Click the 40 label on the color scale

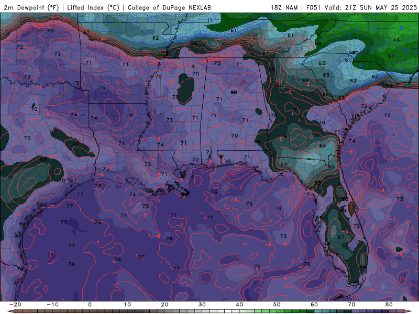pyautogui.click(x=239, y=305)
